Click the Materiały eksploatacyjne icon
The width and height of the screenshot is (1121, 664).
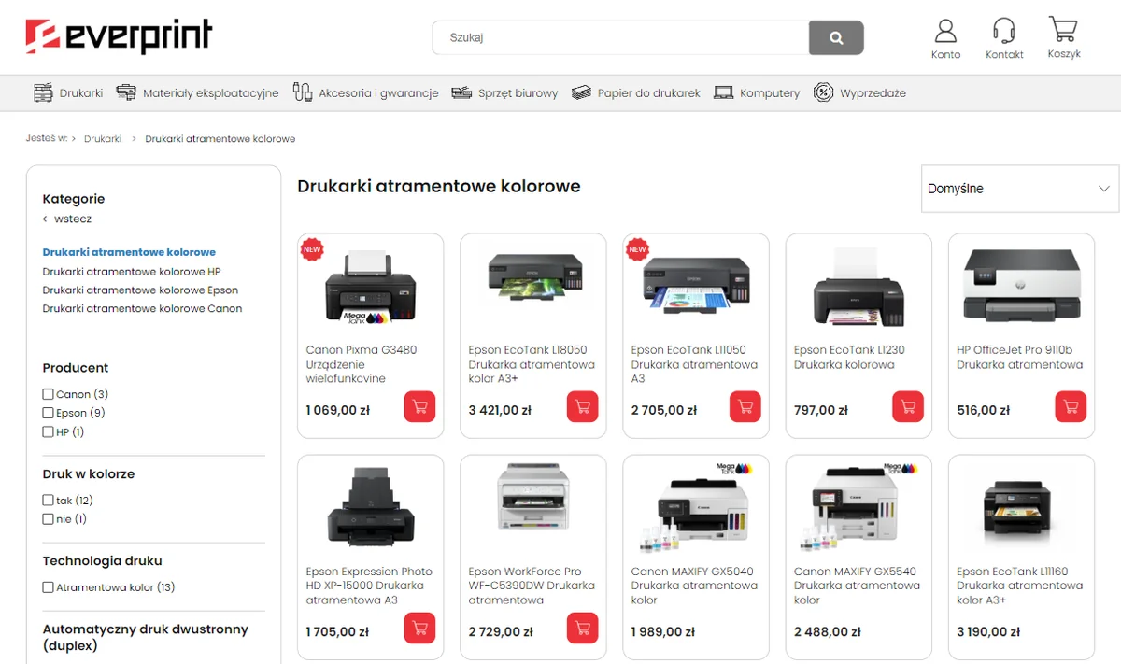click(126, 92)
